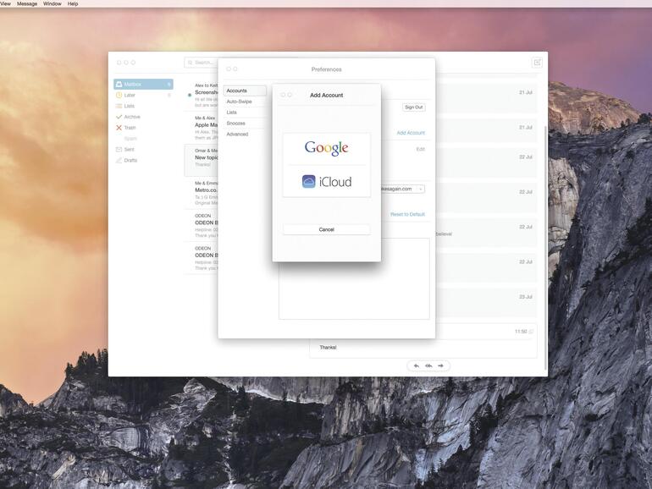Click the Forward arrow icon
This screenshot has width=652, height=489.
click(441, 365)
